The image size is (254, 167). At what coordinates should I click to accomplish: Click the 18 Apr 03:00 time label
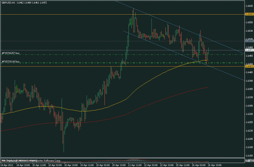coord(55,165)
